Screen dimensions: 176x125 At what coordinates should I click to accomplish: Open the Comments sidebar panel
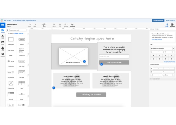(x=3, y=55)
